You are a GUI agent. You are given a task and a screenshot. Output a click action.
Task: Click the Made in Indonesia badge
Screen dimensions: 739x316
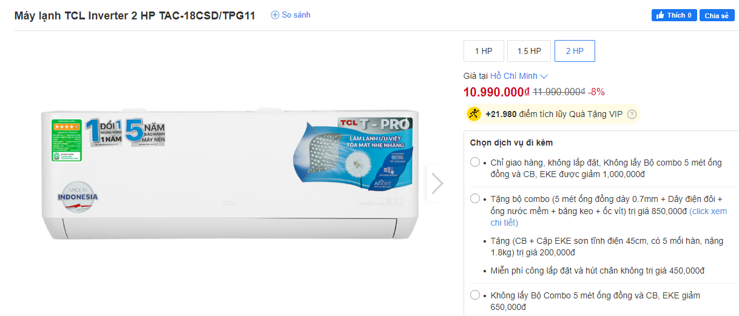pyautogui.click(x=78, y=194)
